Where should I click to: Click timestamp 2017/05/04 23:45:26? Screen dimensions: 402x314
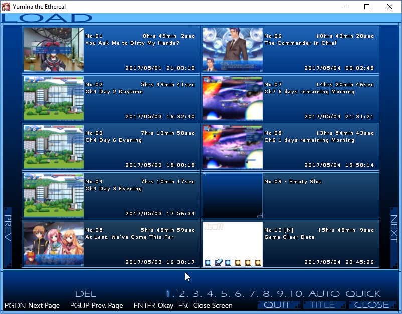pos(339,262)
